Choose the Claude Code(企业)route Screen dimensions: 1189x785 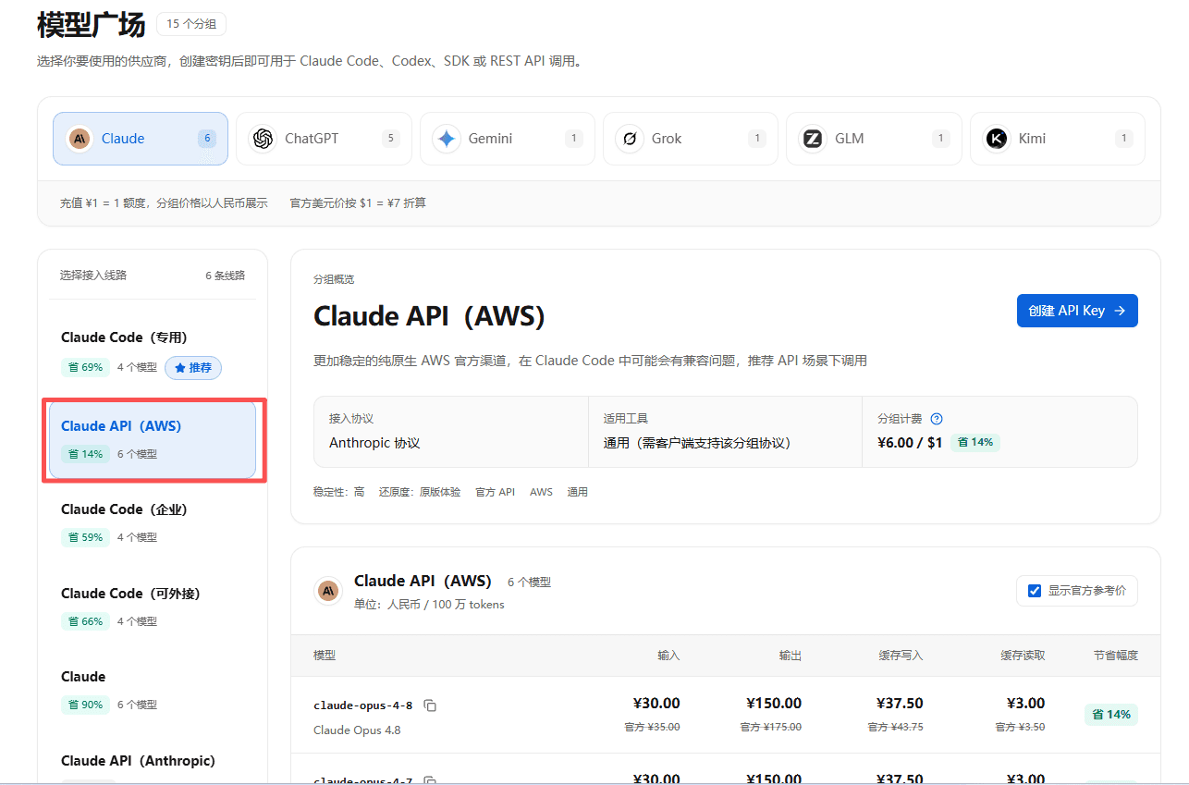tap(153, 523)
